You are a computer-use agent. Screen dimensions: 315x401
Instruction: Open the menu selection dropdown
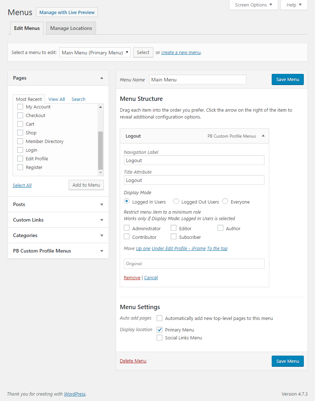(95, 53)
